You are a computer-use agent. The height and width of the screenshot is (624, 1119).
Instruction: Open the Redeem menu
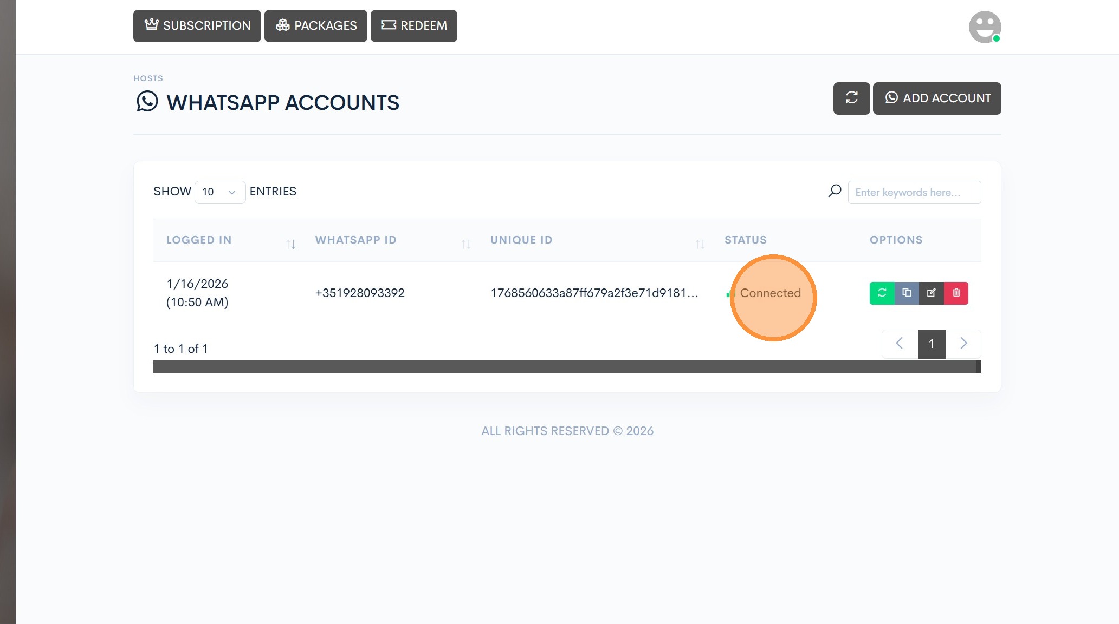click(414, 25)
